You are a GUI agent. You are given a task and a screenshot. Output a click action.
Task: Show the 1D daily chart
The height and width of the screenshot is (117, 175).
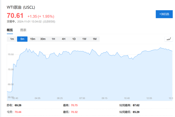coord(74,39)
